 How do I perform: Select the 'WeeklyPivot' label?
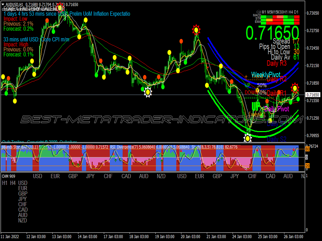pos(266,75)
